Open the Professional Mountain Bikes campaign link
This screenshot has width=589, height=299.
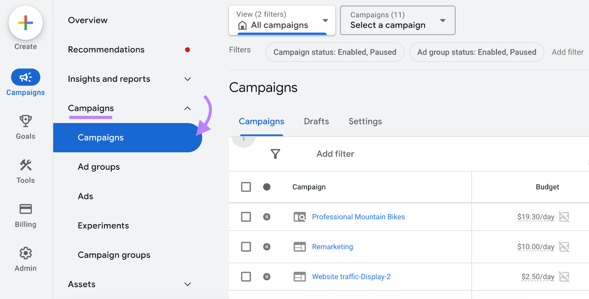(x=358, y=217)
